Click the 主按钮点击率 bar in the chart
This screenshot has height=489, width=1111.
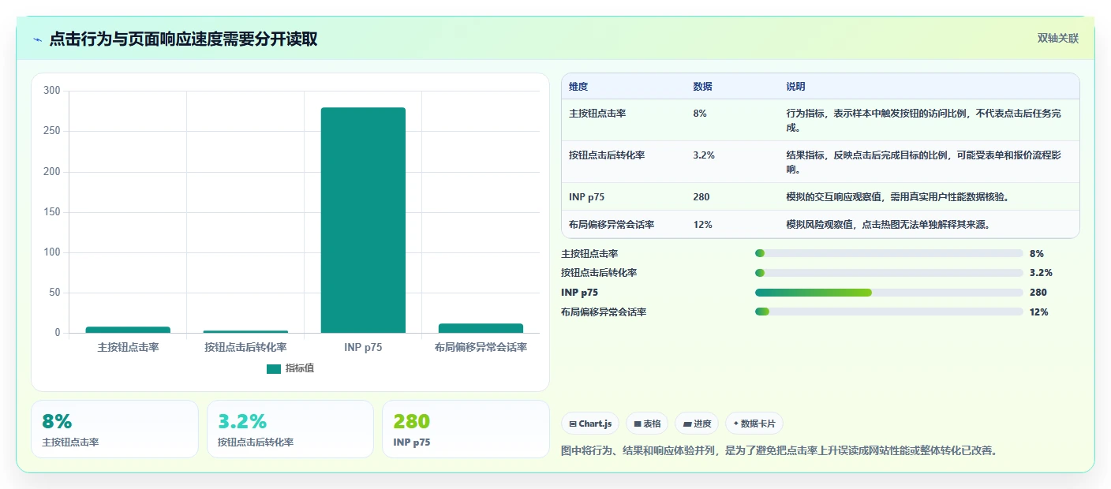pos(128,330)
